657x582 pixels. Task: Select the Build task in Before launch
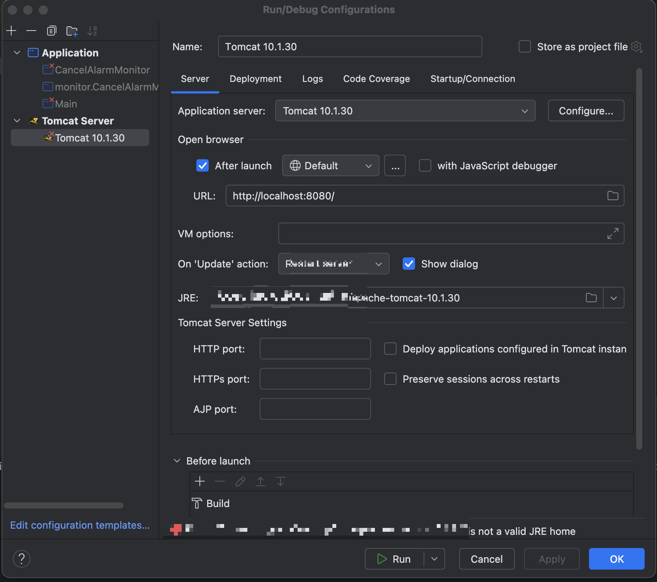coord(412,504)
